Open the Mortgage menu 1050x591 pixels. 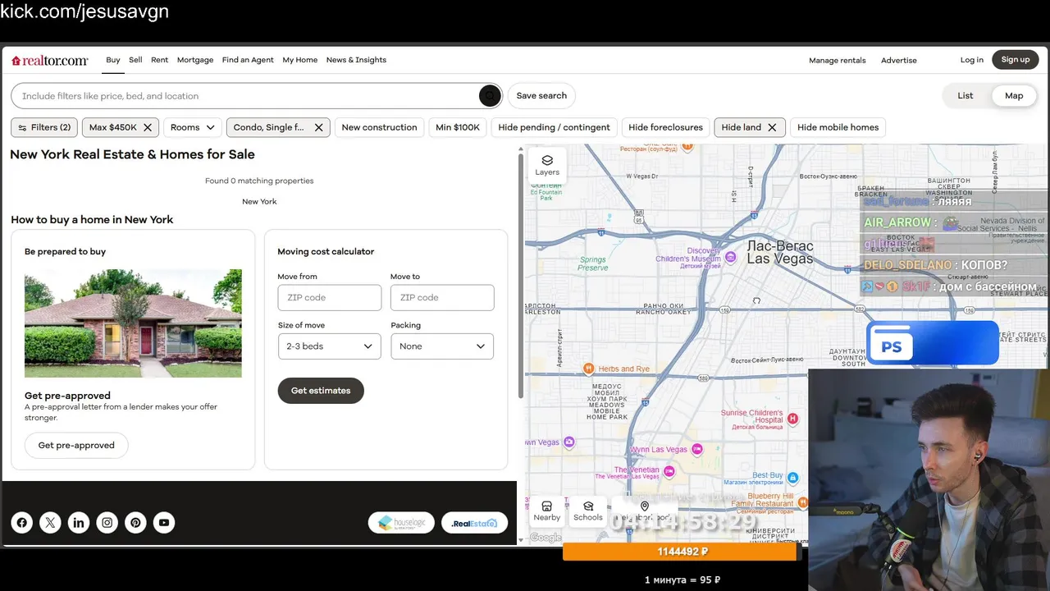point(195,60)
